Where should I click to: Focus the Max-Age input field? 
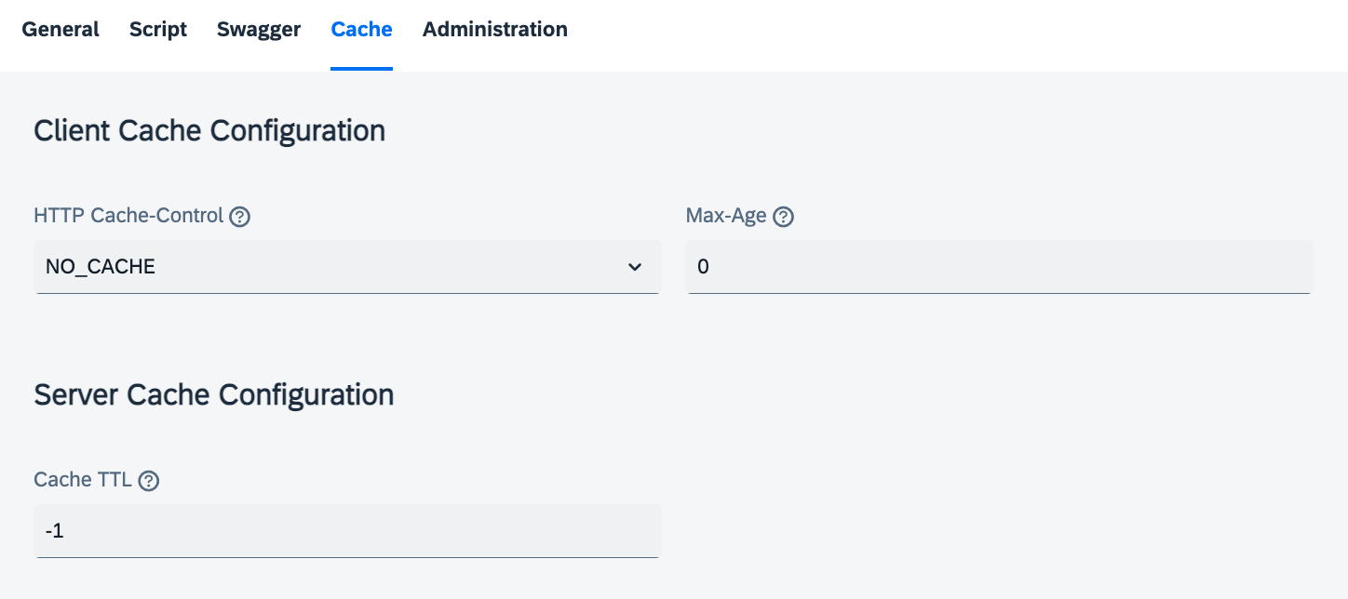point(999,267)
